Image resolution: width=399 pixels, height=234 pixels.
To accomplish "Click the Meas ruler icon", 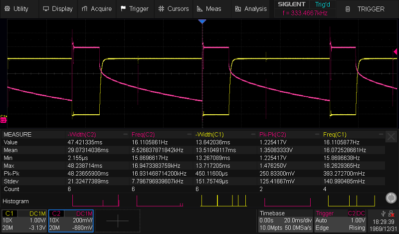I will [x=199, y=8].
